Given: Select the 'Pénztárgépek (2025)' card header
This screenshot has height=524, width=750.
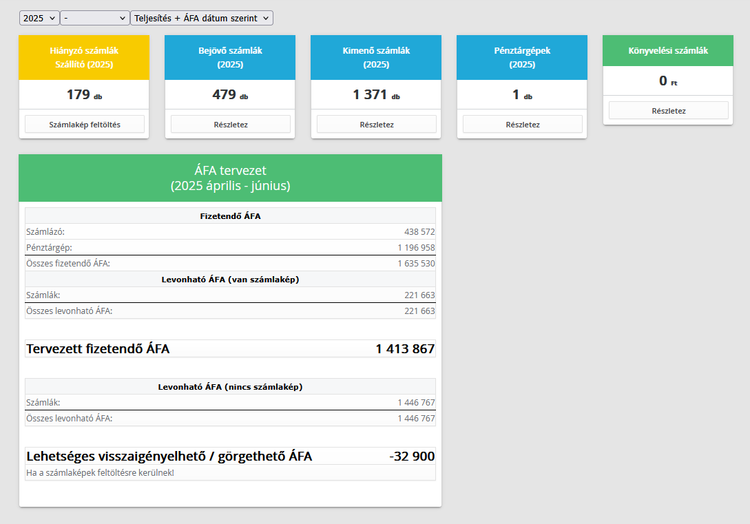Looking at the screenshot, I should point(522,58).
